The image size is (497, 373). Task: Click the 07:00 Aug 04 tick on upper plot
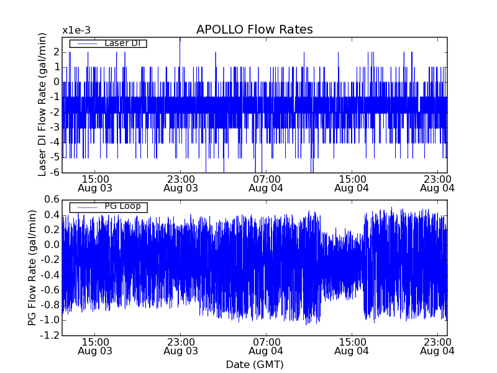tap(266, 183)
